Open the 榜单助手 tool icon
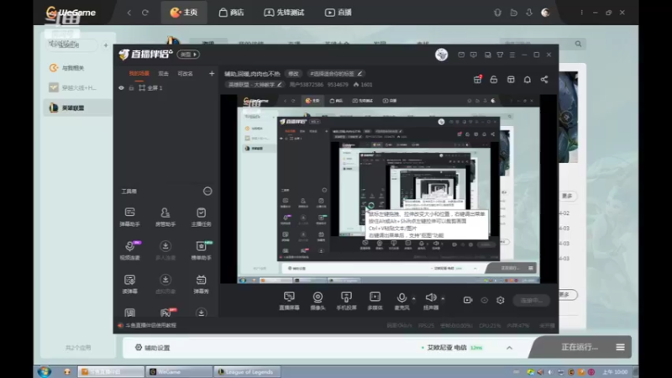Viewport: 672px width, 378px height. [x=201, y=249]
